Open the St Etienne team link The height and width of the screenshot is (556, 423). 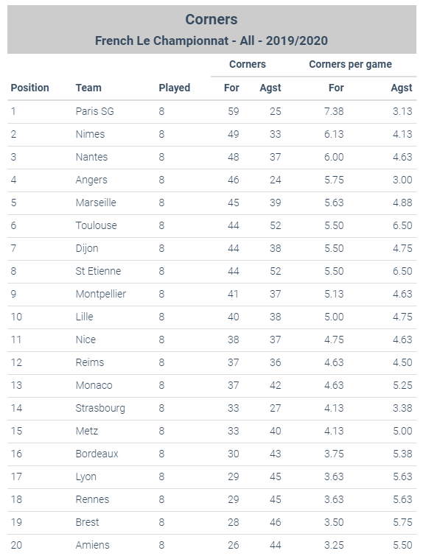(x=98, y=271)
